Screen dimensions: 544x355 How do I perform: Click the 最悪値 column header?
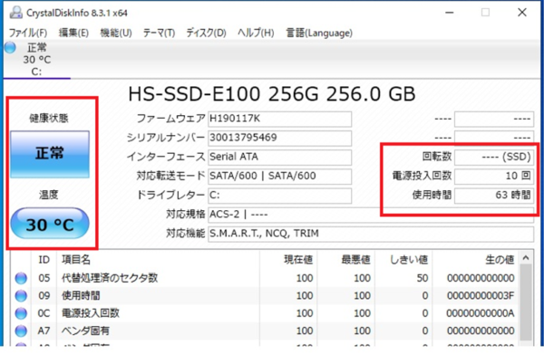tap(345, 259)
